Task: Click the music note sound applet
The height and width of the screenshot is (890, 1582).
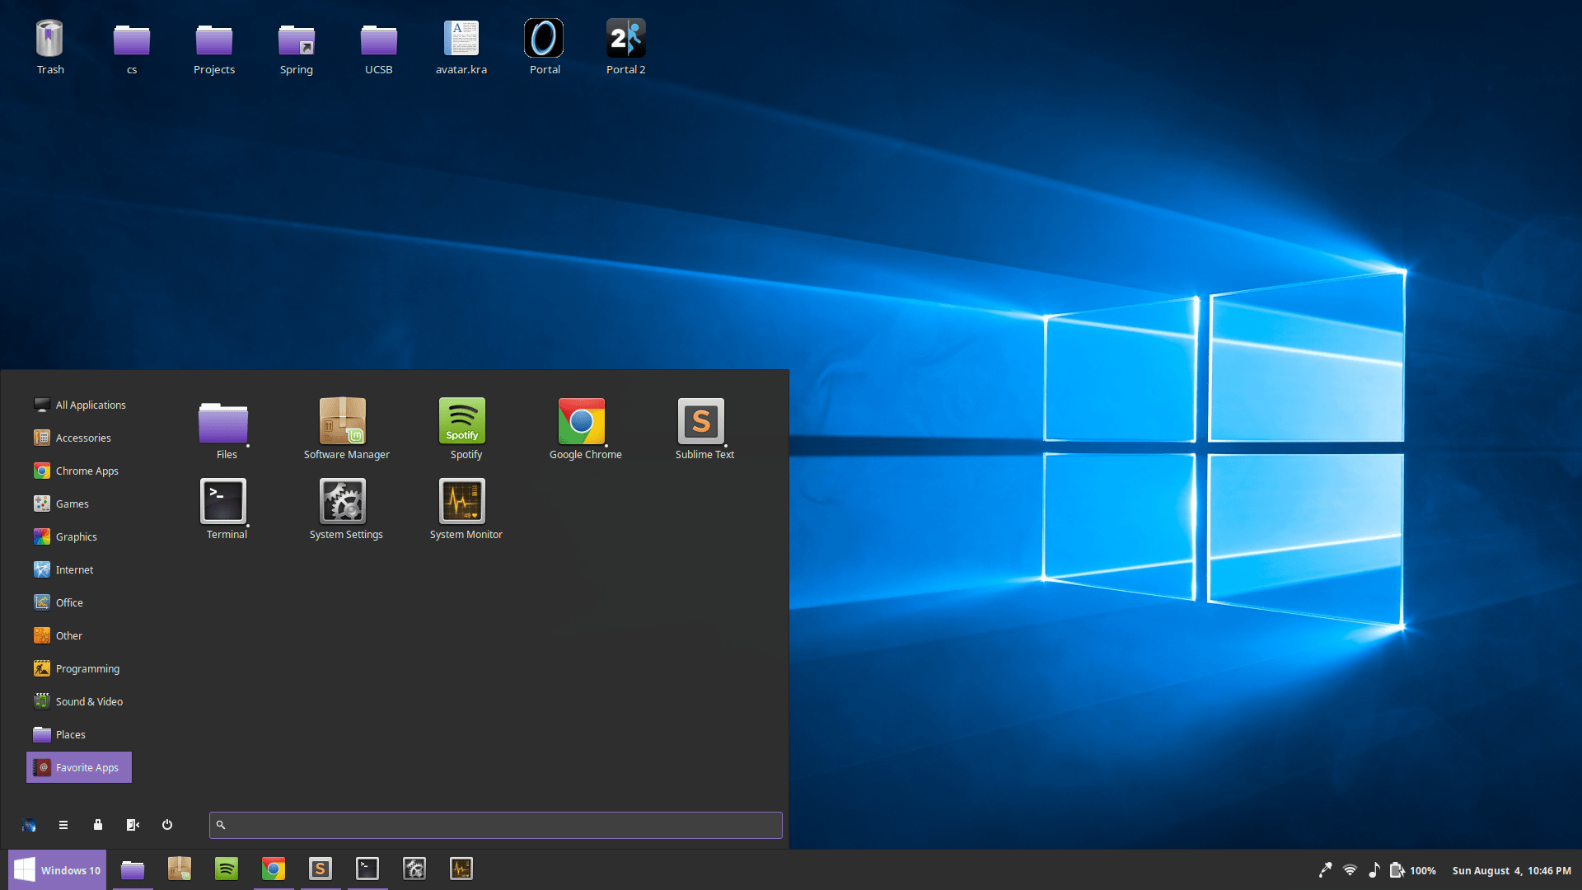Action: point(1374,870)
